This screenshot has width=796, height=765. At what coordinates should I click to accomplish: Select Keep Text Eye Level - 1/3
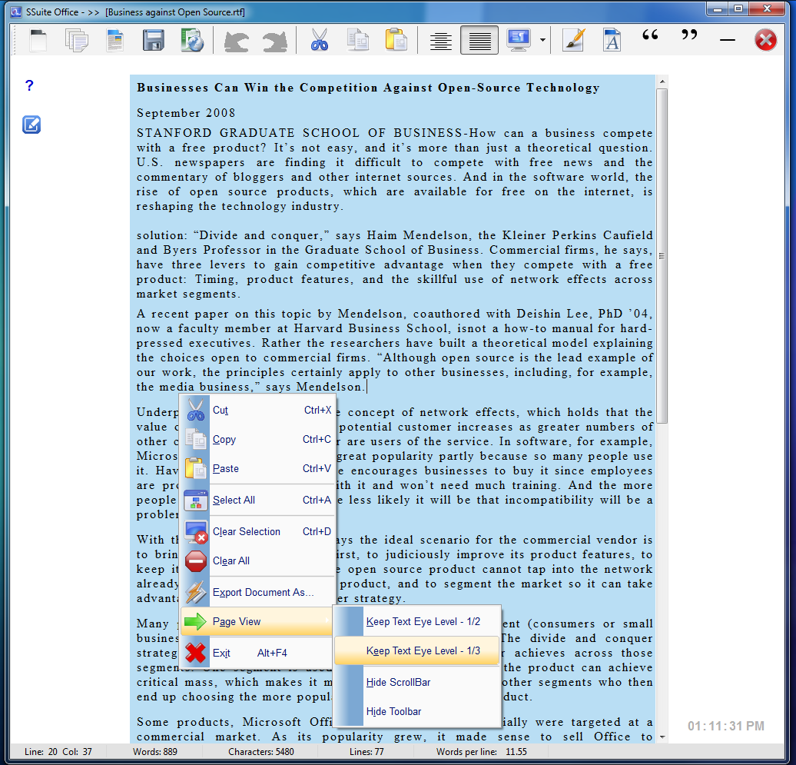pyautogui.click(x=423, y=650)
